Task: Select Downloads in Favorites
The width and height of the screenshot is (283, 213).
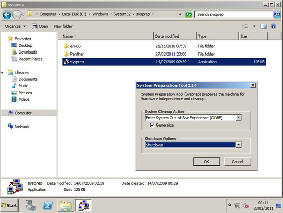Action: tap(28, 52)
